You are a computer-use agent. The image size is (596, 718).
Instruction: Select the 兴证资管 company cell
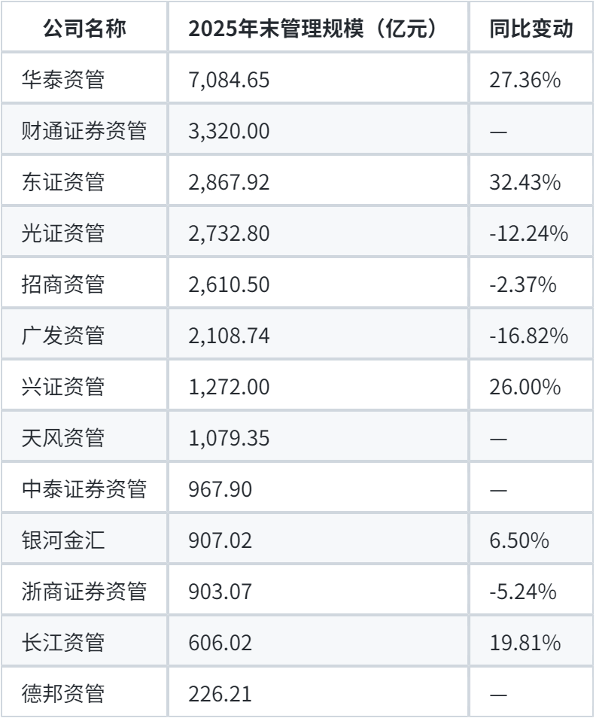(63, 387)
